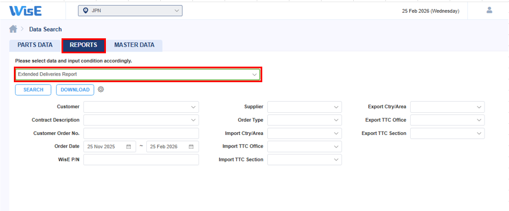Open the Supplier dropdown

click(305, 107)
